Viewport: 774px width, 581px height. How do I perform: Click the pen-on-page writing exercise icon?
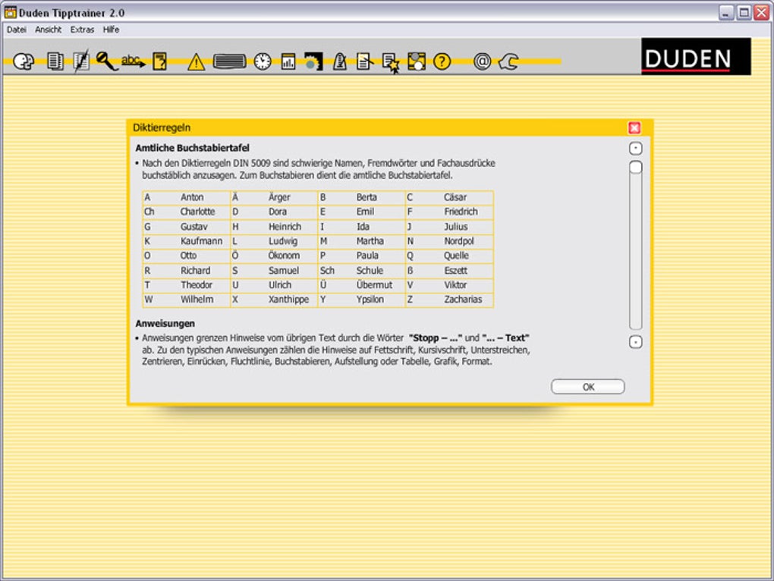point(80,61)
